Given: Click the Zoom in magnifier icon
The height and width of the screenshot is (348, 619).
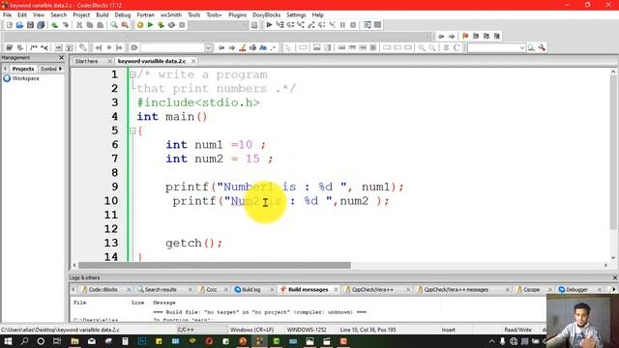Looking at the screenshot, I should pos(422,47).
